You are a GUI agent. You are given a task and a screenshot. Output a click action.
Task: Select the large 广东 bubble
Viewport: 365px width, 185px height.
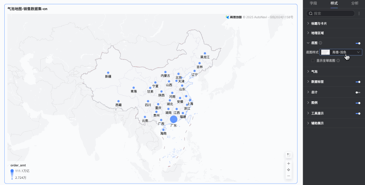173,119
